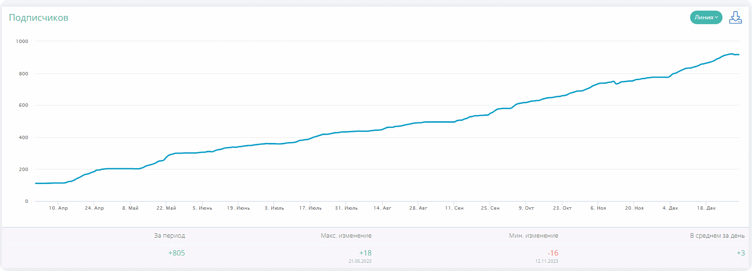Select the +3 average per day value

pyautogui.click(x=740, y=253)
